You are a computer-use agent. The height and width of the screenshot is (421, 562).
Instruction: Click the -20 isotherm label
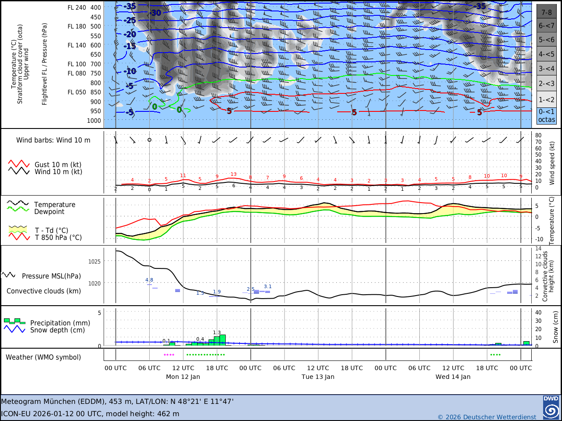click(130, 34)
